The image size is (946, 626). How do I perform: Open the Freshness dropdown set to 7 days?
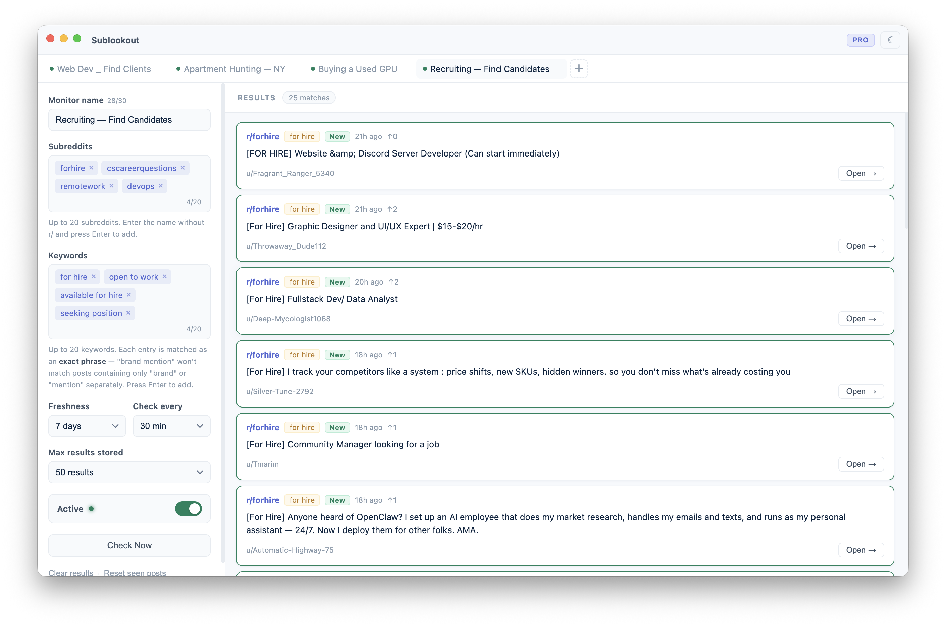click(x=87, y=426)
